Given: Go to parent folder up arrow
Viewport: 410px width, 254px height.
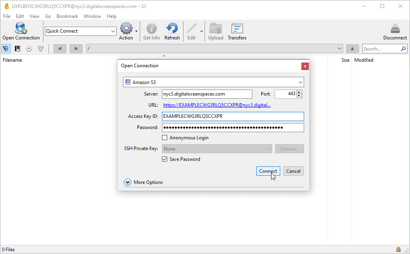Looking at the screenshot, I should 352,49.
